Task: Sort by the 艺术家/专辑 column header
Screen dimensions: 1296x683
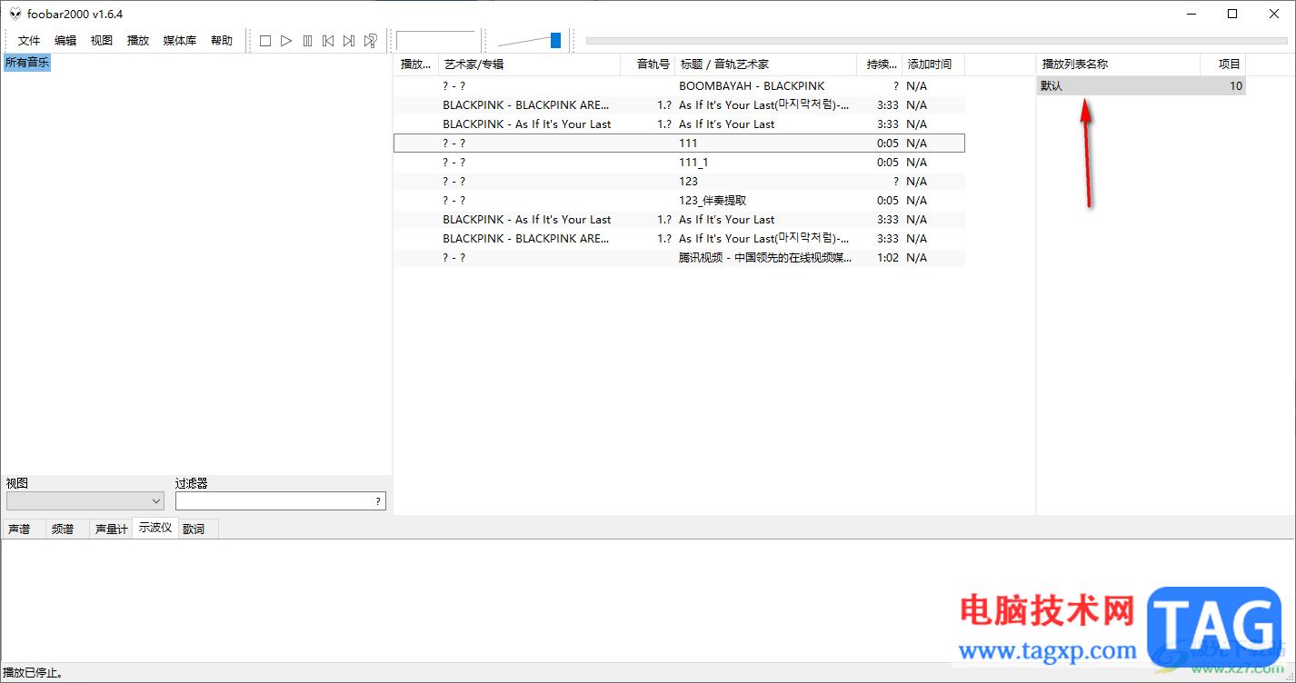Action: 530,64
